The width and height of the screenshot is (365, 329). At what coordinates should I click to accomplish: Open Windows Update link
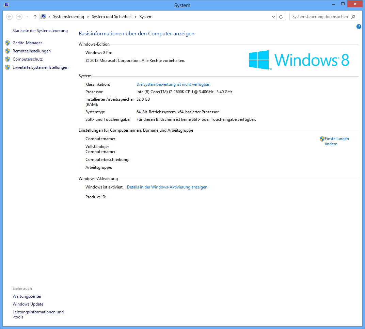[x=28, y=304]
